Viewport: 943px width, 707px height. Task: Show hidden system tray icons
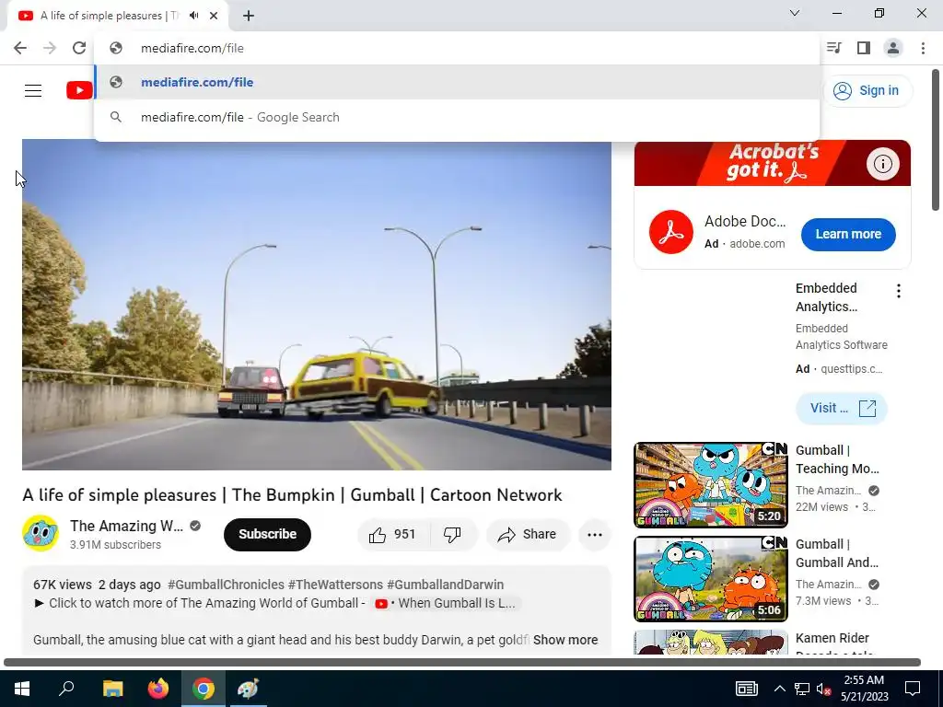(x=779, y=689)
